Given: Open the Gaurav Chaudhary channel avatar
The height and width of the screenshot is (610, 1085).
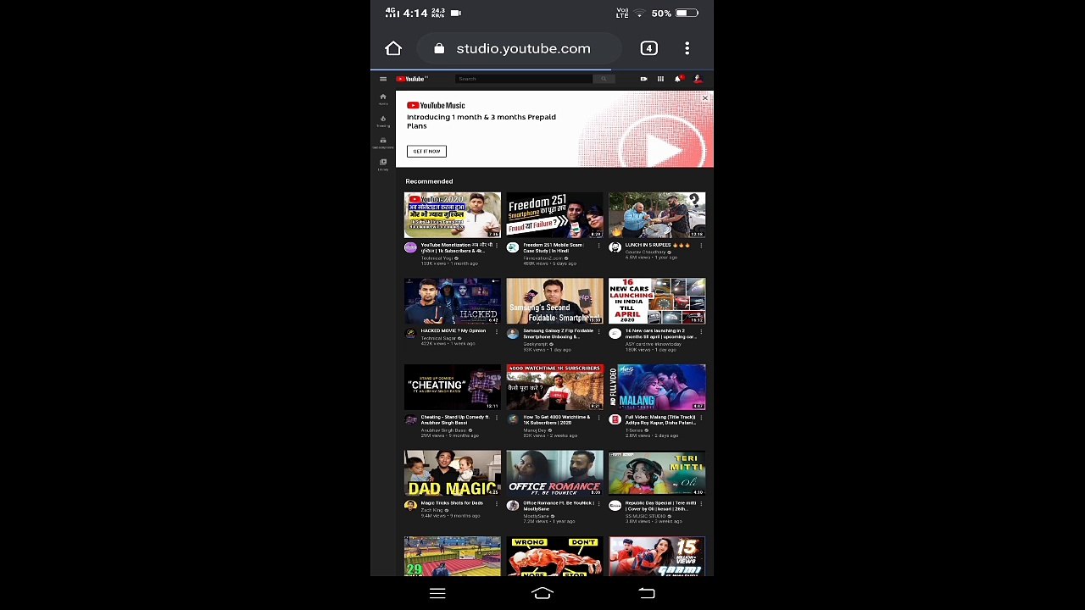Looking at the screenshot, I should [615, 247].
